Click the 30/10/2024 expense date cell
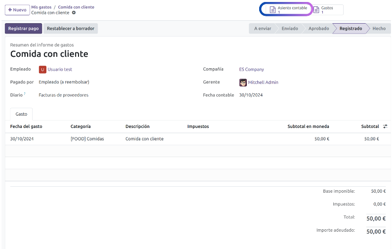This screenshot has height=249, width=392. 22,139
